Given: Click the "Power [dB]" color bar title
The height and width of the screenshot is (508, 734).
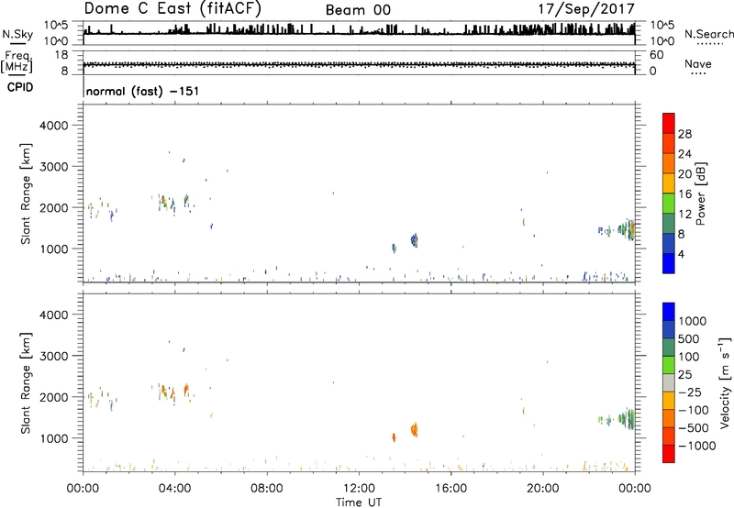Looking at the screenshot, I should click(700, 193).
